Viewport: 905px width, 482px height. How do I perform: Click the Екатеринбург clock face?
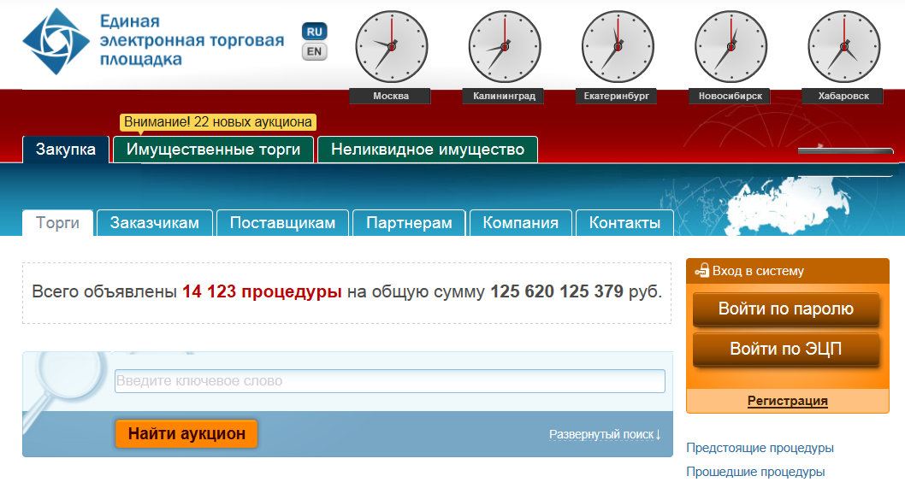618,47
